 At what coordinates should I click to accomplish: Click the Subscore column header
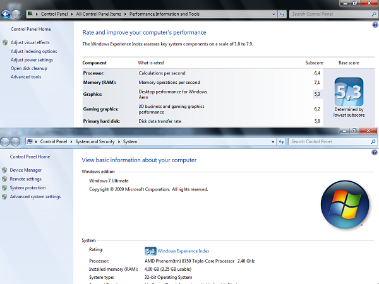[x=314, y=62]
